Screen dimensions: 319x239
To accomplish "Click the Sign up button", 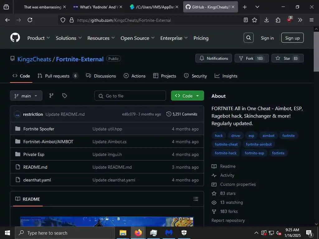I will coord(292,38).
